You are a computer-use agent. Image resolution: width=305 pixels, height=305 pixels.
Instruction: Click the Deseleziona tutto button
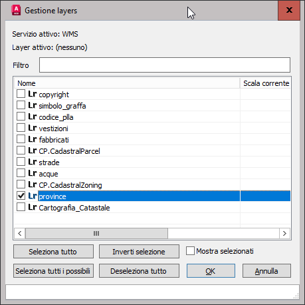click(x=139, y=271)
